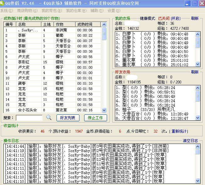205x185 pixels.
Task: Select log entry at [14:41:12]
Action: [100, 155]
